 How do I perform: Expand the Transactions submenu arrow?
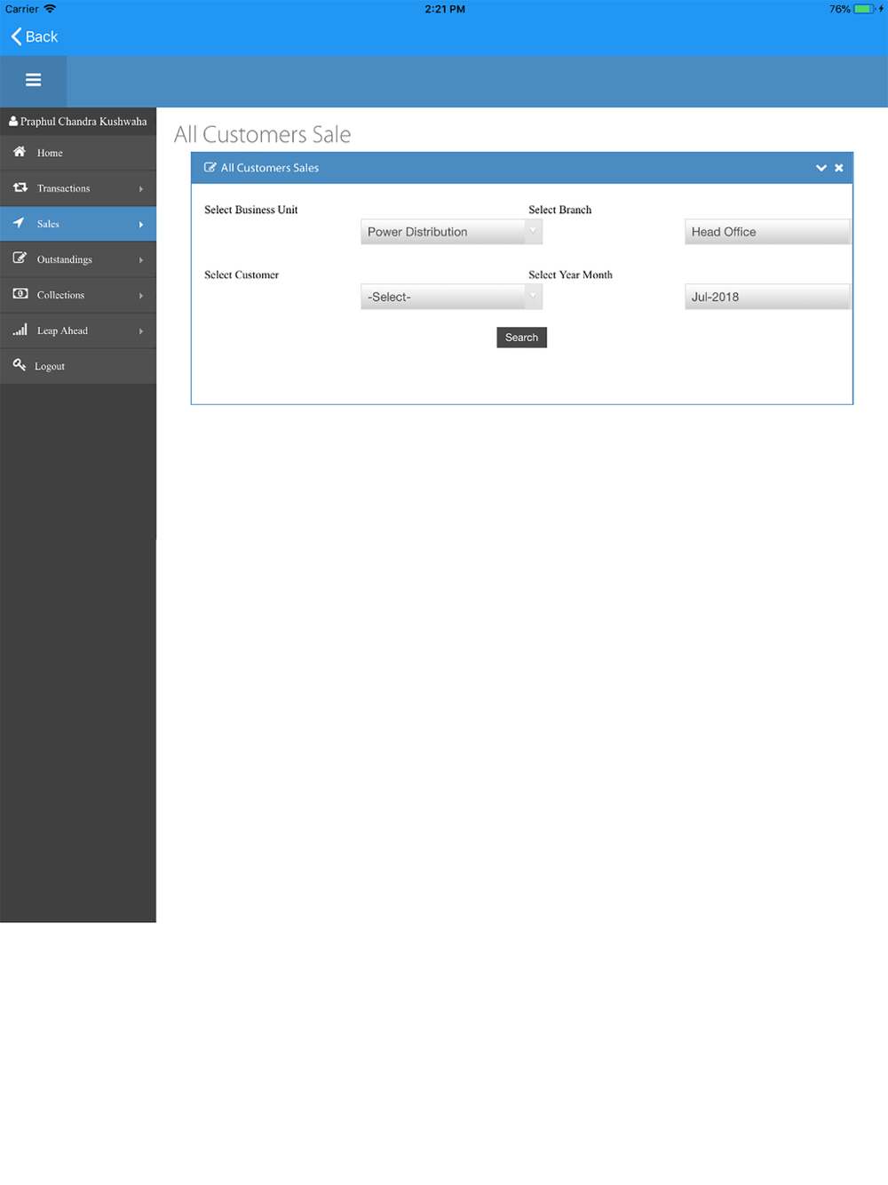pos(141,189)
